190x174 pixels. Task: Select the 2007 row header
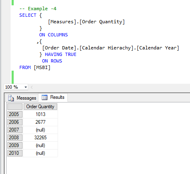15,130
